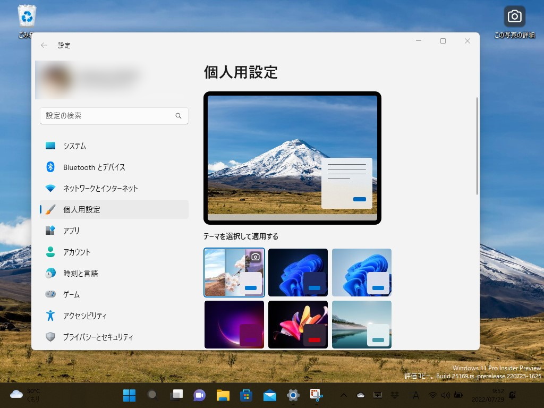
Task: Expand hidden icons in the system tray
Action: click(x=344, y=395)
